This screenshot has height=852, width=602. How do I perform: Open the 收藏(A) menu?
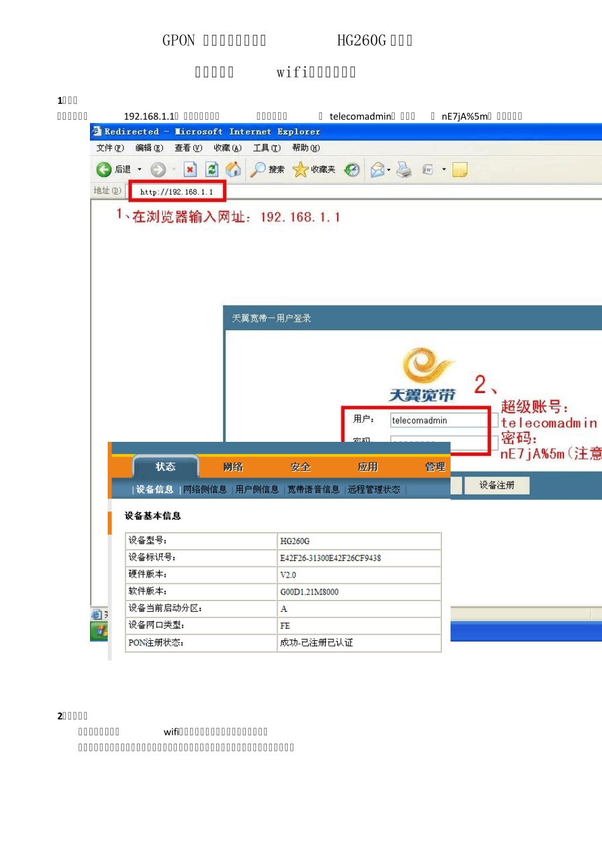tap(227, 148)
